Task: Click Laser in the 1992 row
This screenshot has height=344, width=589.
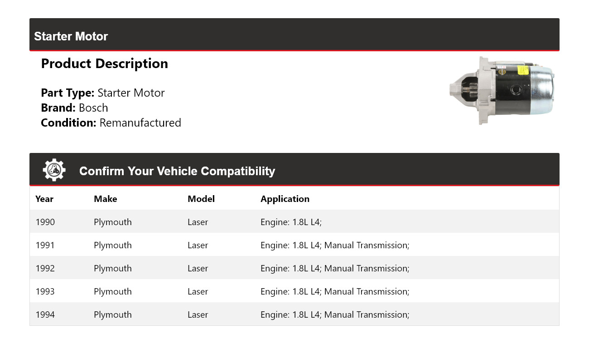Action: pyautogui.click(x=198, y=268)
